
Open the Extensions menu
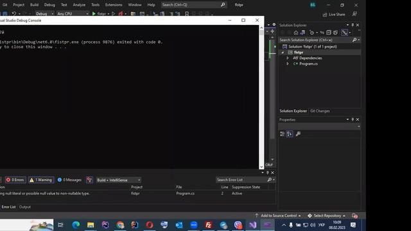coord(114,4)
